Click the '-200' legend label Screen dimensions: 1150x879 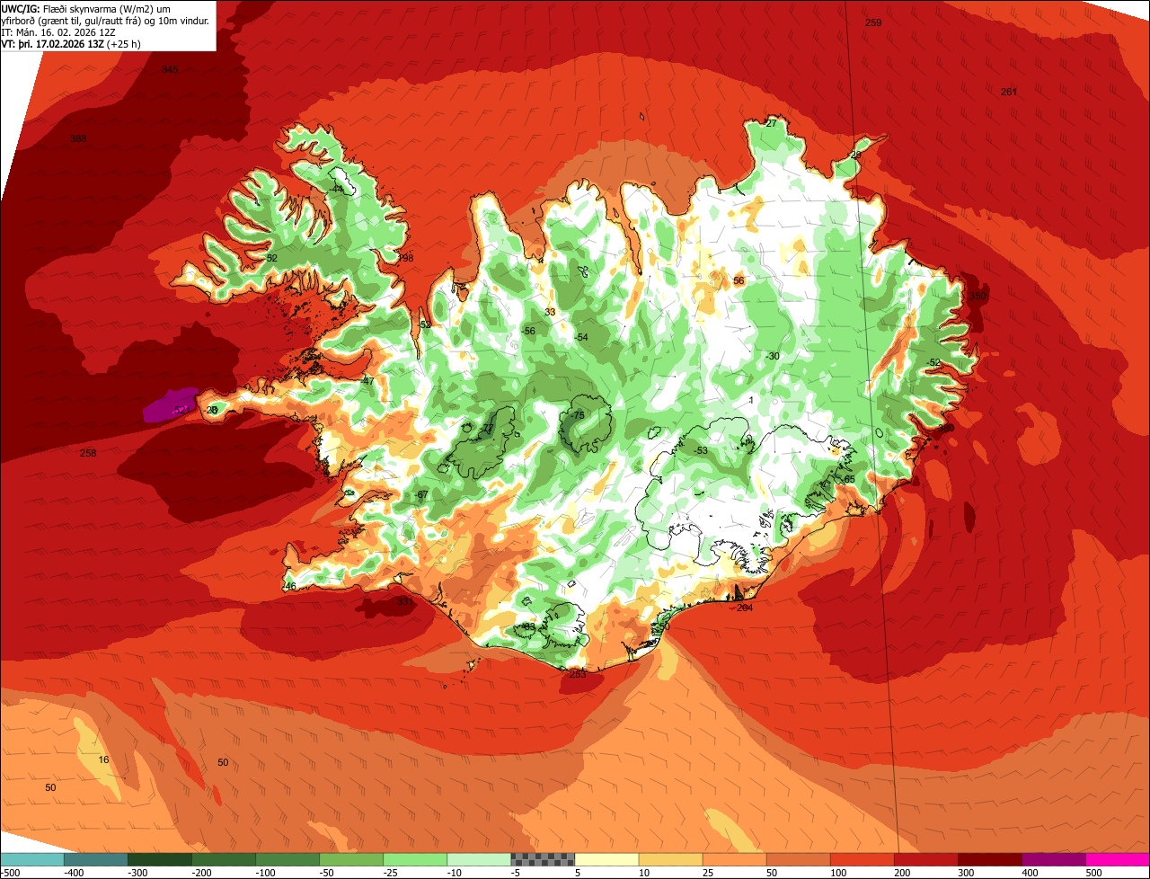(x=201, y=872)
